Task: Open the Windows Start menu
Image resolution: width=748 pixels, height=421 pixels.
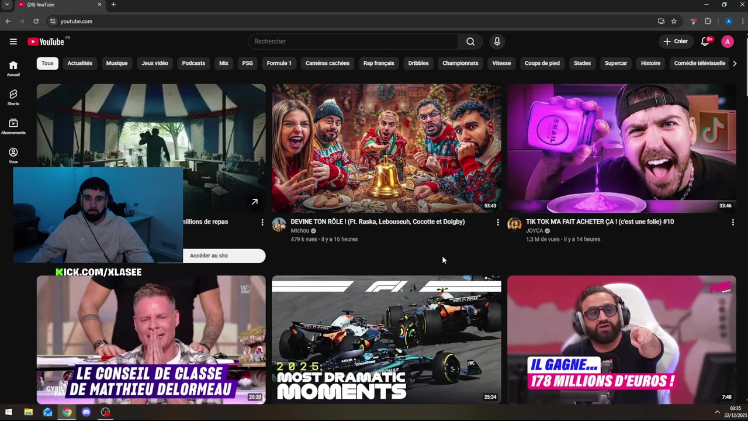Action: (x=9, y=412)
